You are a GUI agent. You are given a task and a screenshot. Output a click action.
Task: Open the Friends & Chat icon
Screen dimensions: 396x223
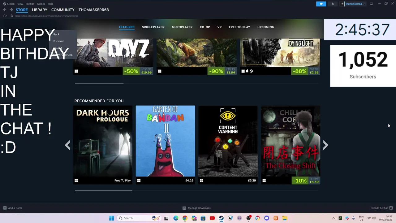pyautogui.click(x=391, y=208)
